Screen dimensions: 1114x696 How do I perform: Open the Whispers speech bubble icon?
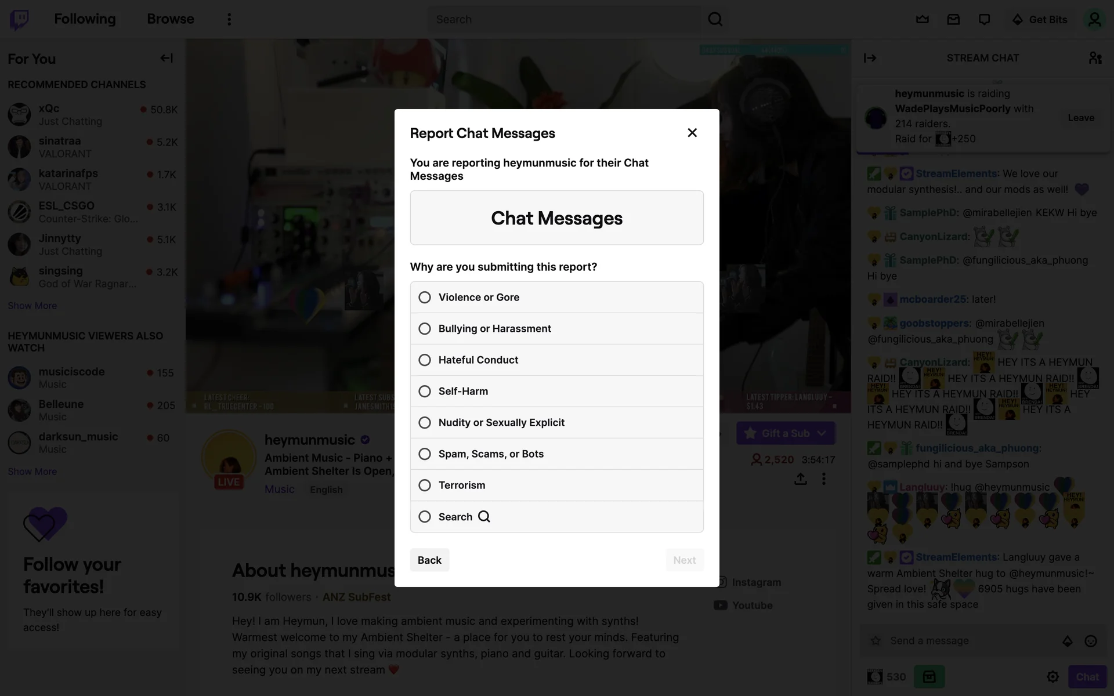[x=984, y=19]
